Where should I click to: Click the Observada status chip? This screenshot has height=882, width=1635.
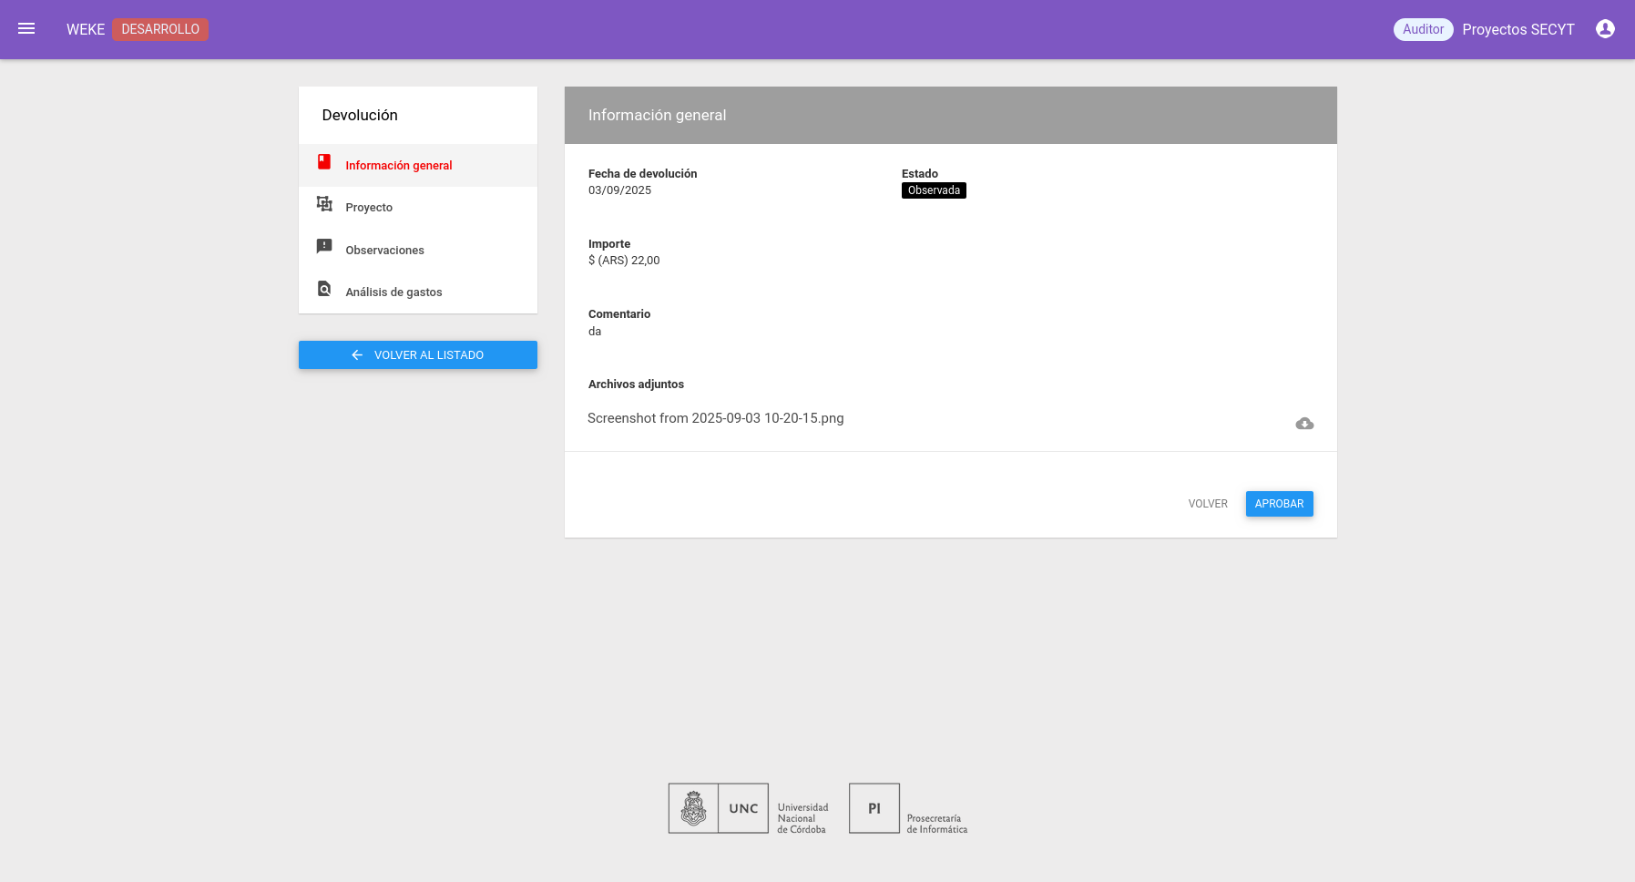(x=934, y=190)
